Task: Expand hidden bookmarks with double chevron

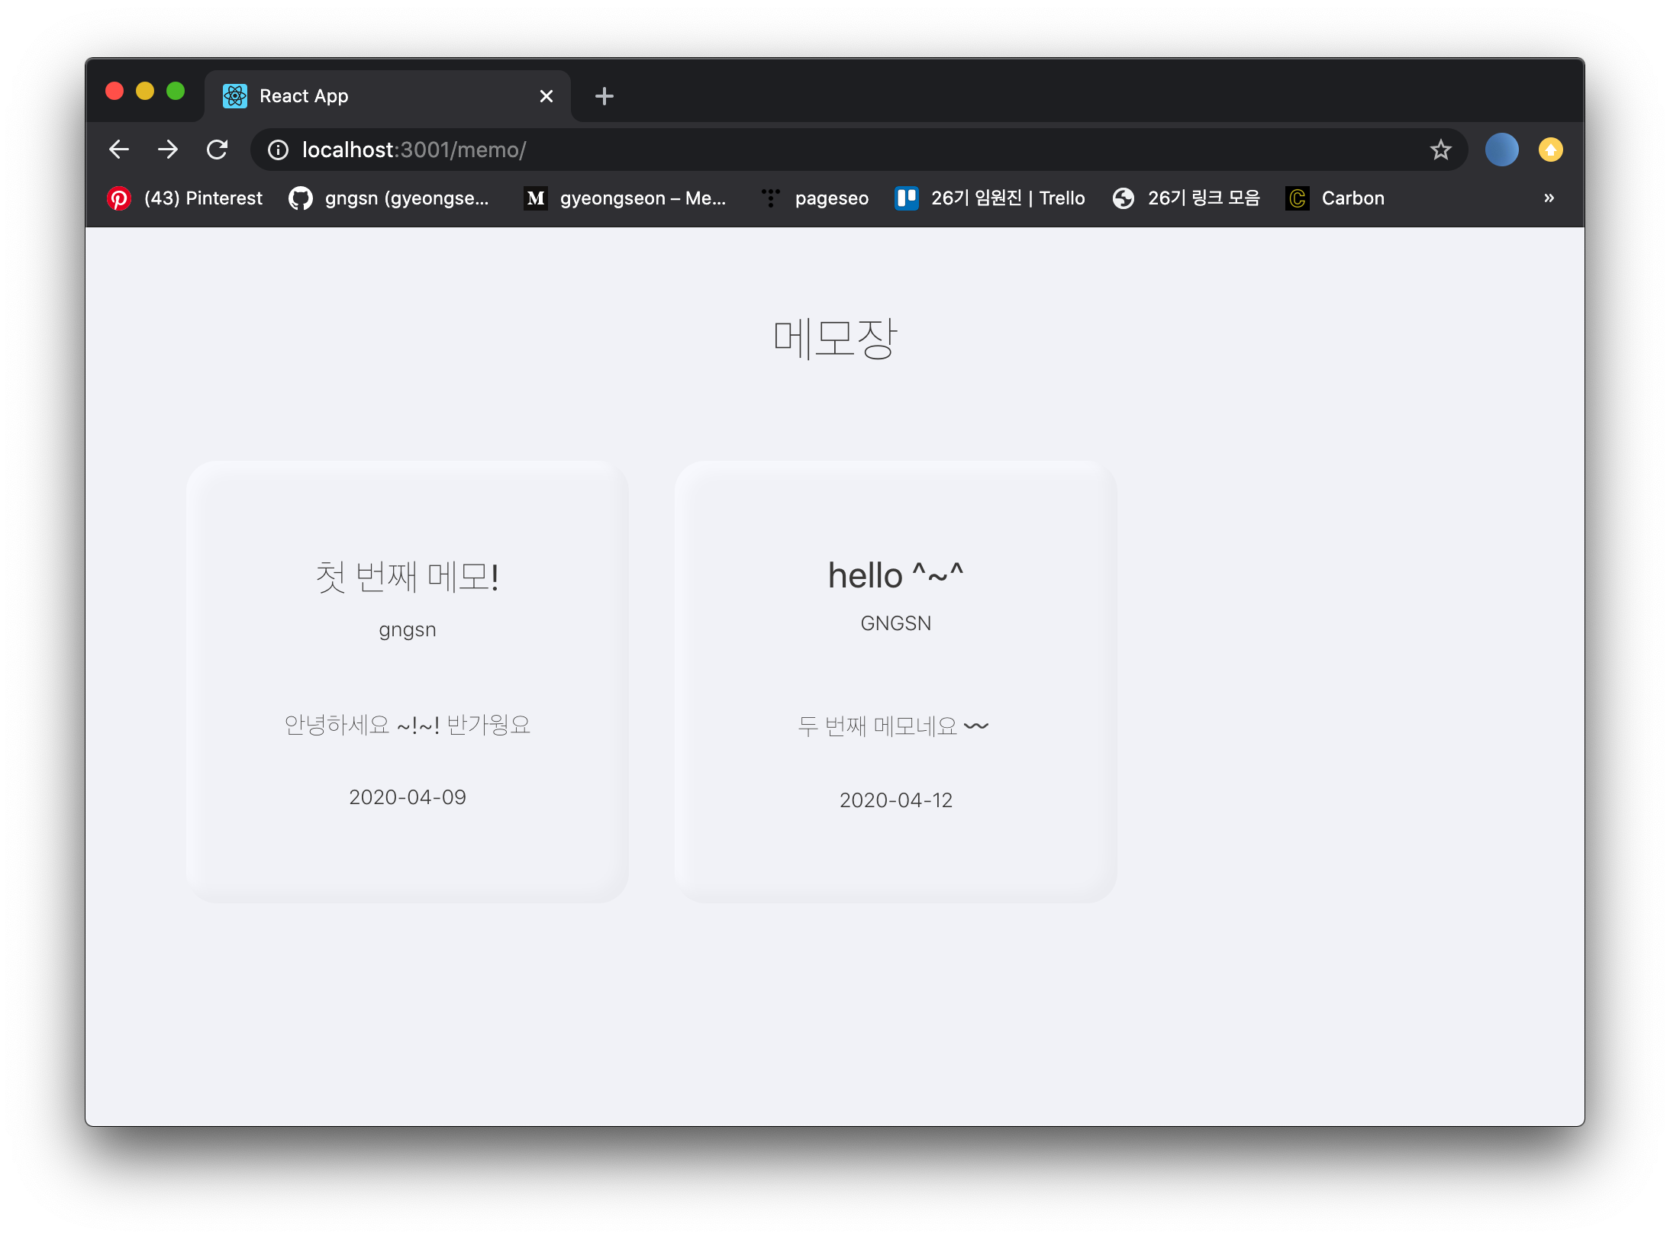Action: point(1549,198)
